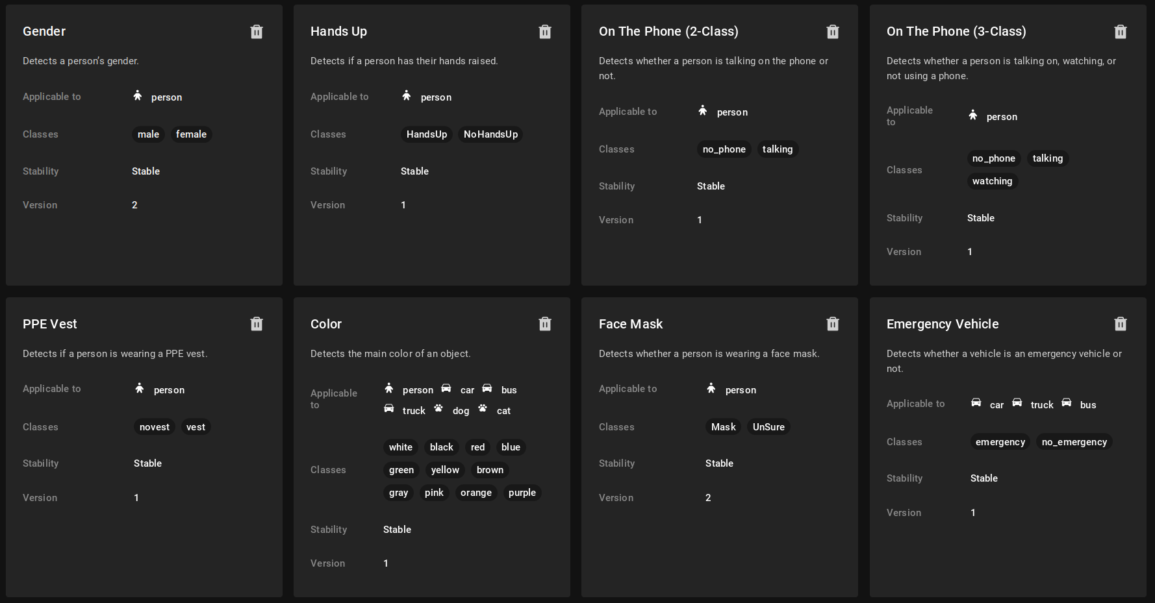Click 'truck' label in Color card
This screenshot has width=1155, height=603.
click(x=414, y=411)
